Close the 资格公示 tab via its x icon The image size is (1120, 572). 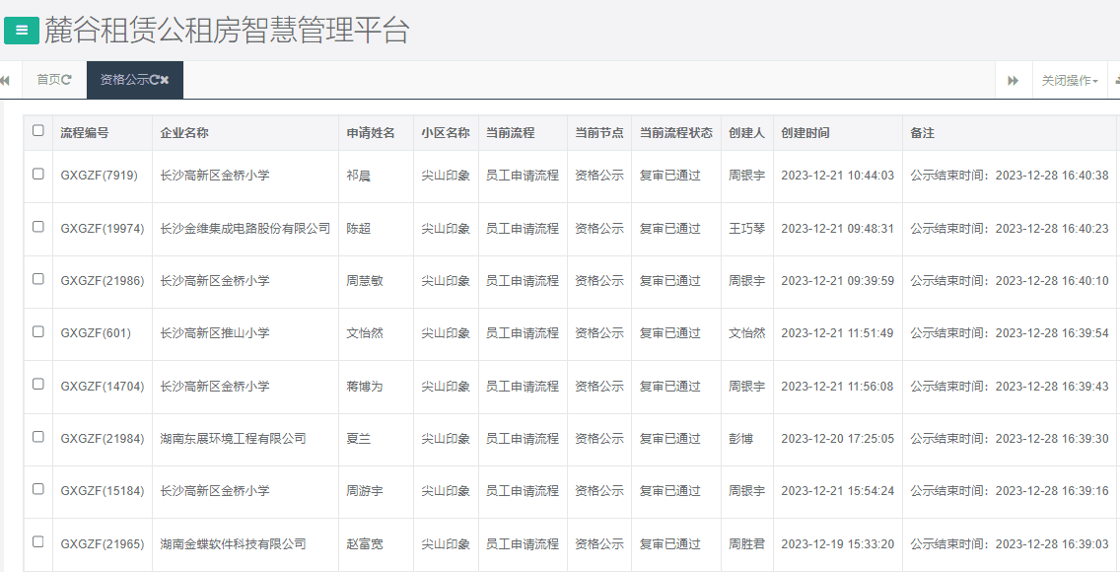pyautogui.click(x=165, y=79)
